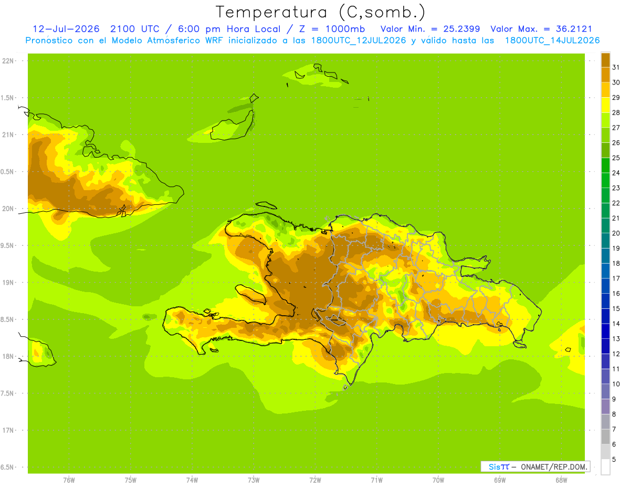Click the green colorbar swatch between 26 and 27

click(605, 135)
